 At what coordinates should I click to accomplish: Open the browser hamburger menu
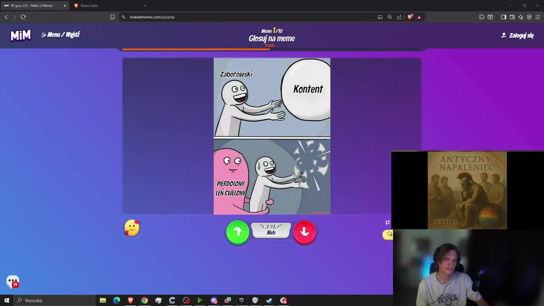(538, 17)
